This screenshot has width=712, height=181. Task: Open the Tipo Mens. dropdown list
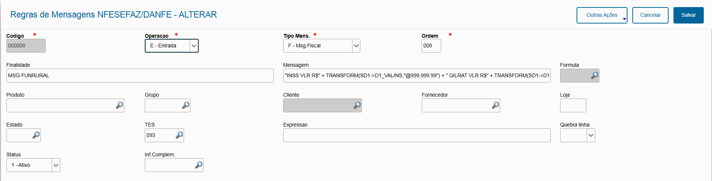pyautogui.click(x=356, y=46)
